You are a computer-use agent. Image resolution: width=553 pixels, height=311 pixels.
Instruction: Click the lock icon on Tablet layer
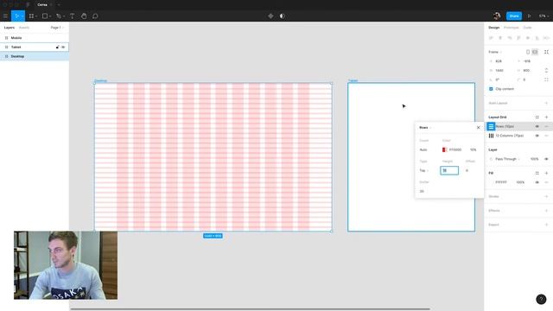[58, 47]
